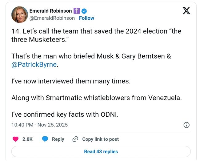200x161 pixels.
Task: Follow Emerald Robinson
Action: [86, 18]
